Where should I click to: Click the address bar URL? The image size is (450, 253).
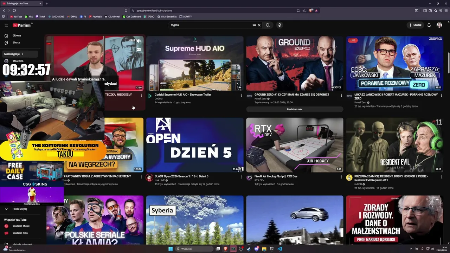[x=154, y=11]
